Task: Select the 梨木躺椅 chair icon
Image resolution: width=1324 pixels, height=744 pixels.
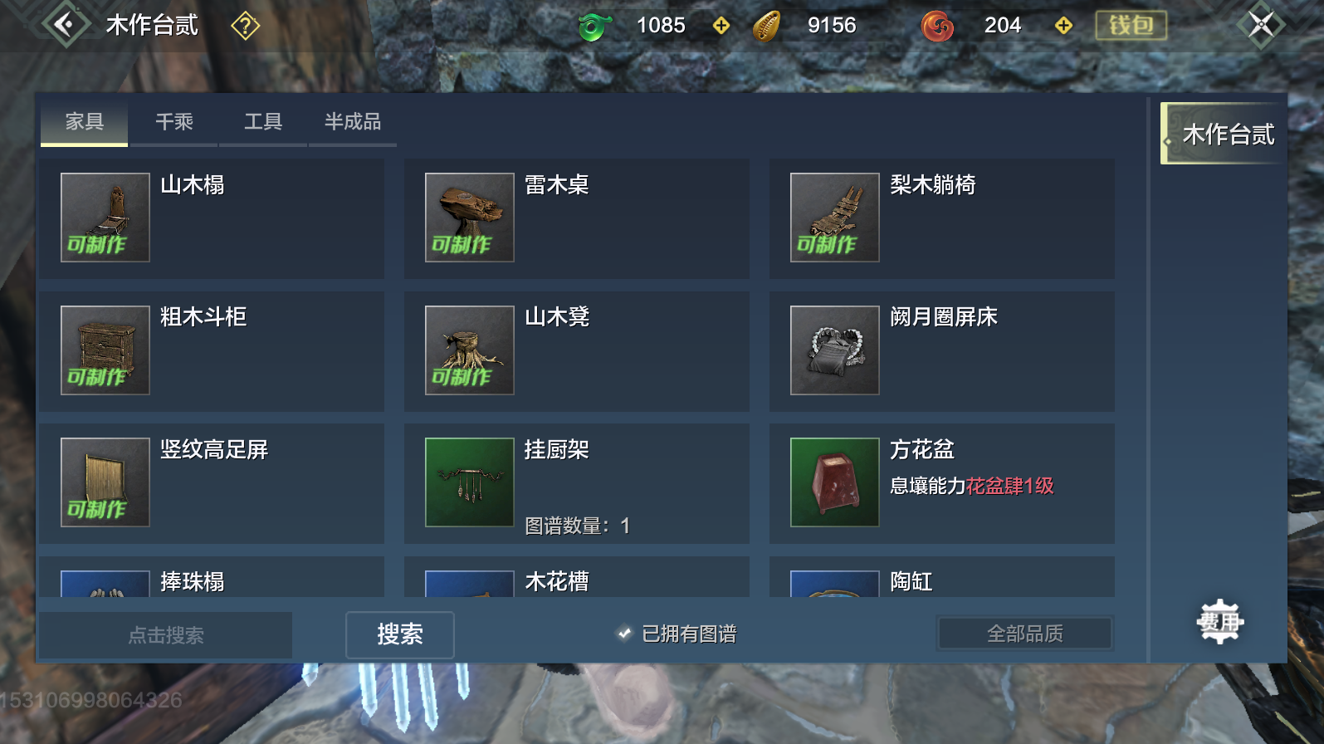Action: point(835,218)
